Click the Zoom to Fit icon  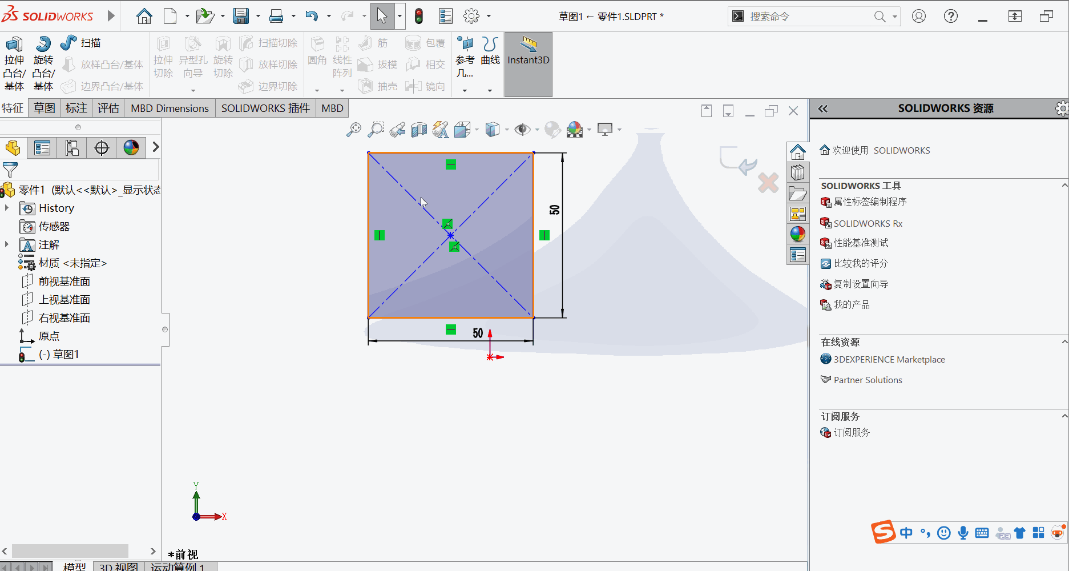(354, 130)
